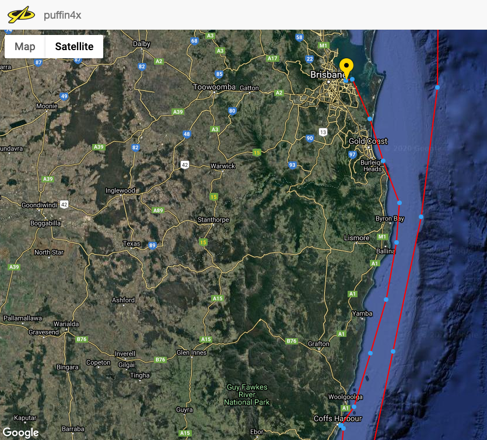Viewport: 487px width, 440px height.
Task: Click the Toowoomba city label
Action: (x=214, y=87)
